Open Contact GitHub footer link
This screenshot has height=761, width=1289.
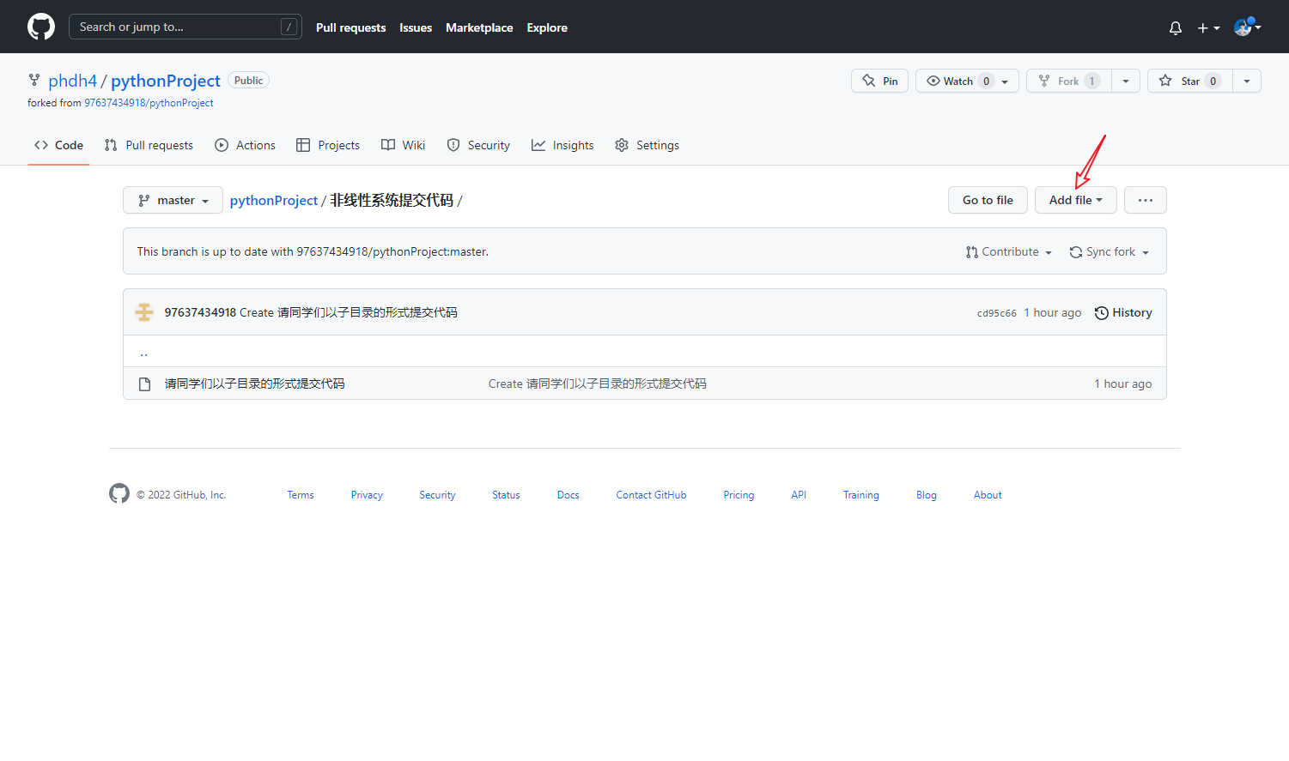point(651,495)
